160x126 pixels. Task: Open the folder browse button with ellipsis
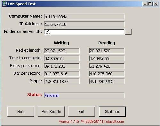(128, 32)
